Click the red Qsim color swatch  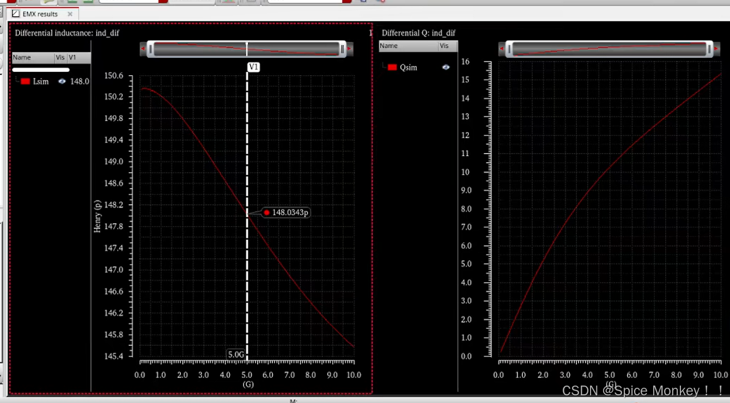(392, 68)
